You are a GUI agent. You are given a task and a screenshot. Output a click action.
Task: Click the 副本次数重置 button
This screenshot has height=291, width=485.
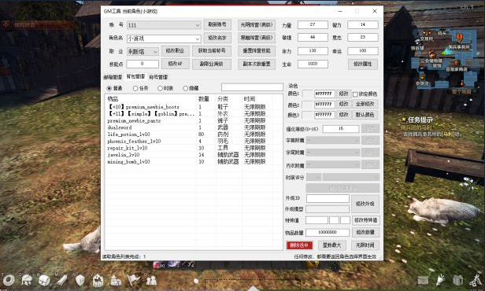click(x=257, y=64)
